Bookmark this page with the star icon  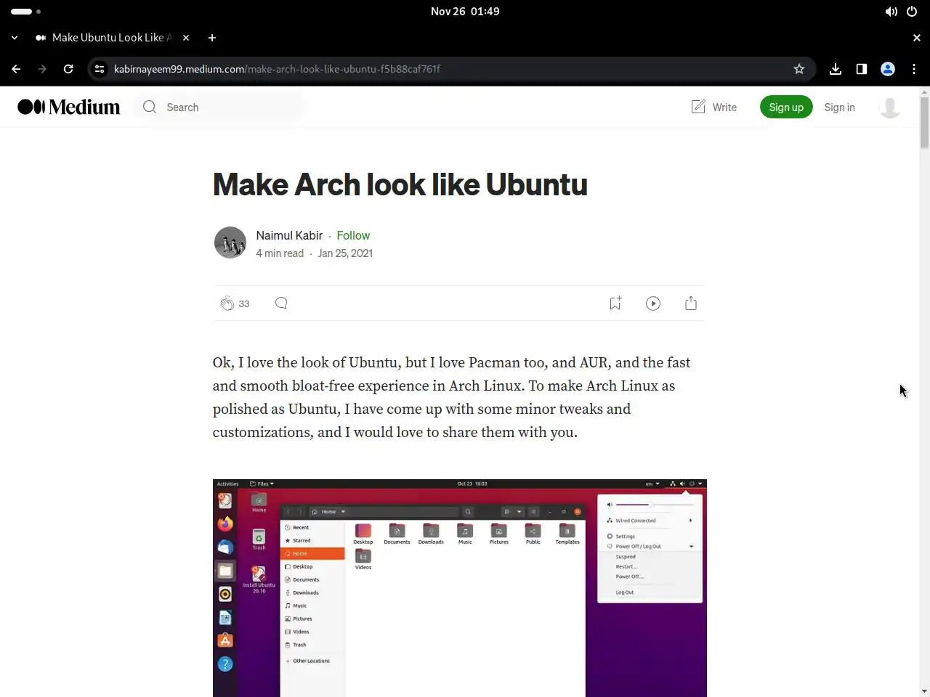click(799, 69)
